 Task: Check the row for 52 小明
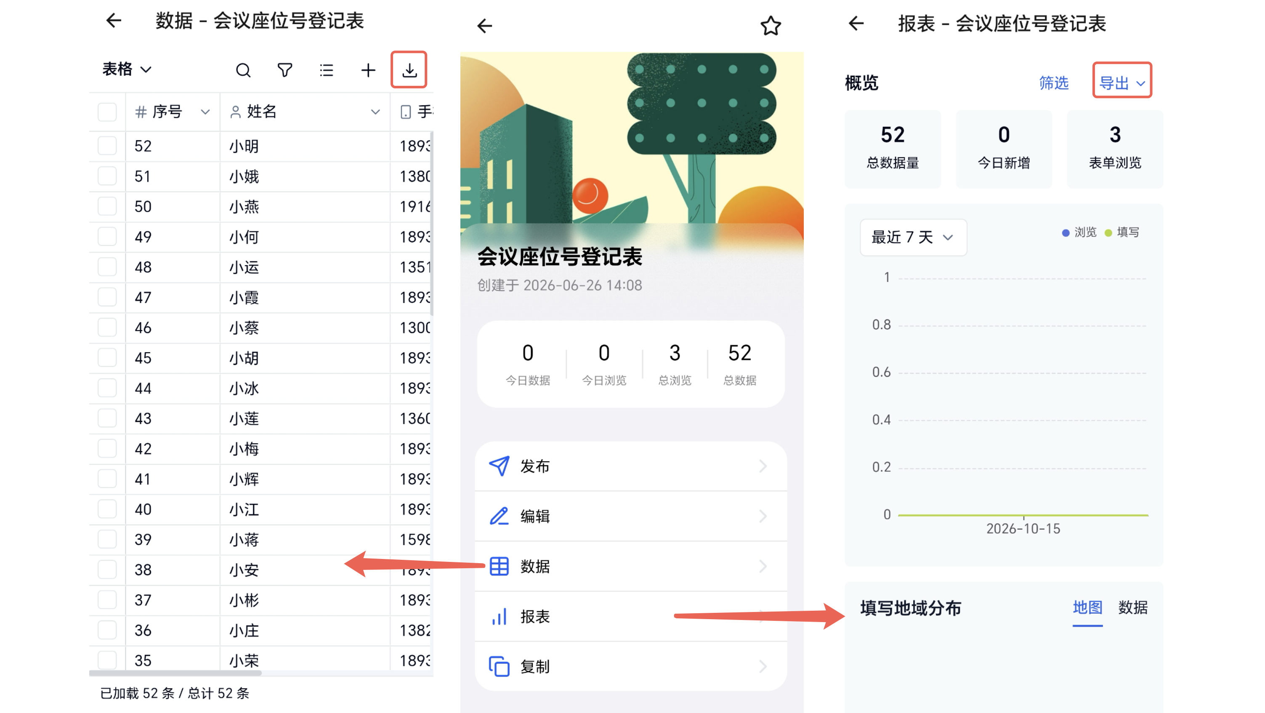pos(107,146)
